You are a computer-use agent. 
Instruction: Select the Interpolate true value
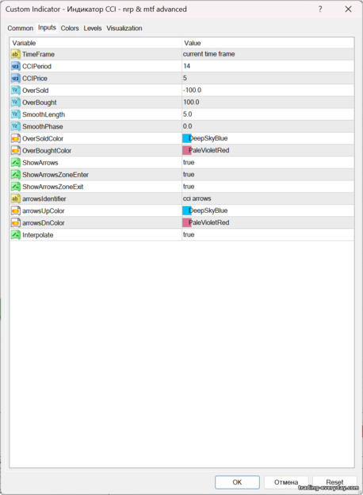tap(189, 234)
